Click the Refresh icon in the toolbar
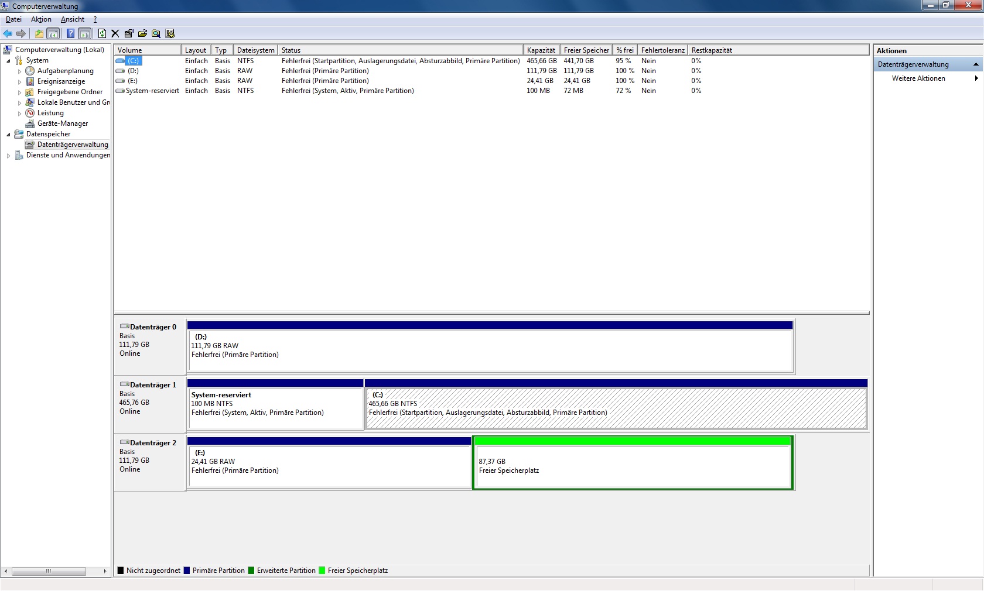 click(x=102, y=33)
